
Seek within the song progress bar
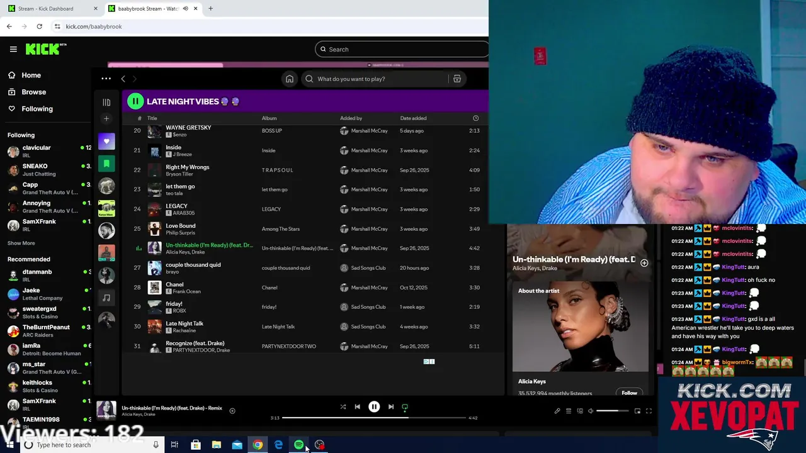click(374, 418)
